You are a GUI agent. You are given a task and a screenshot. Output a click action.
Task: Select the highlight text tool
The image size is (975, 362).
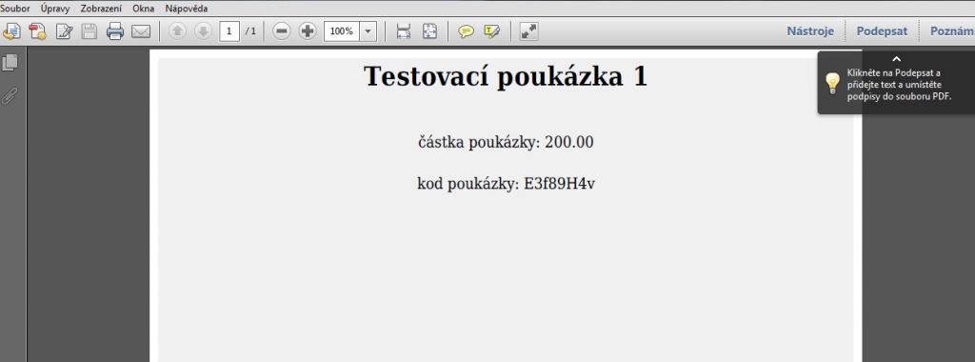(x=492, y=31)
